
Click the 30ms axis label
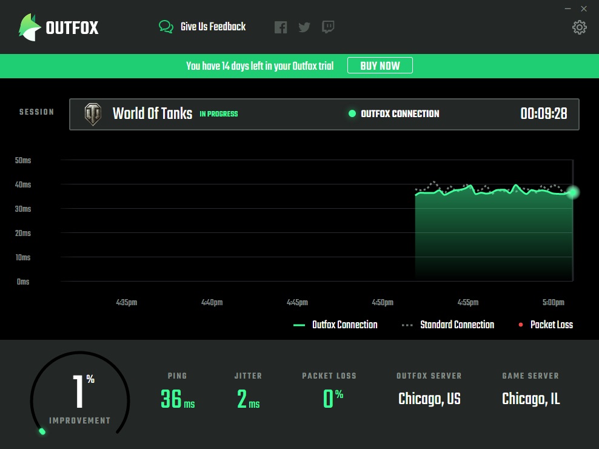23,209
